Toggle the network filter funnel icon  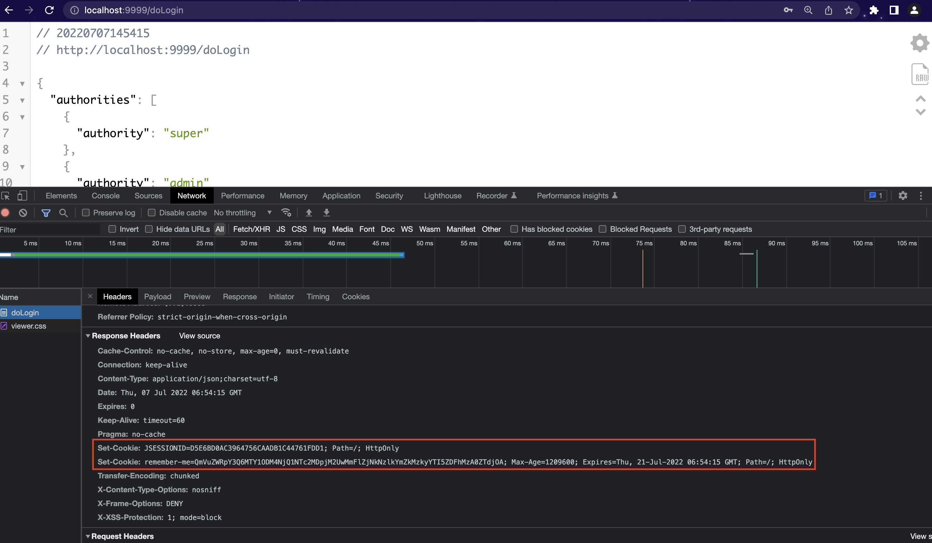(x=46, y=213)
